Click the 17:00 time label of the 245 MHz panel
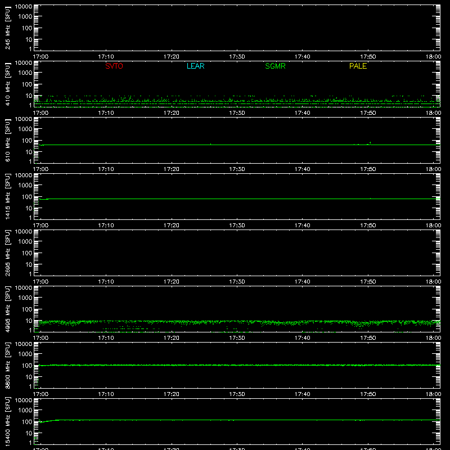The width and height of the screenshot is (450, 450). tap(40, 57)
